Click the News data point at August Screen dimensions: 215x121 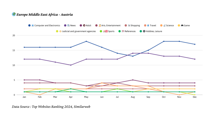(133, 53)
